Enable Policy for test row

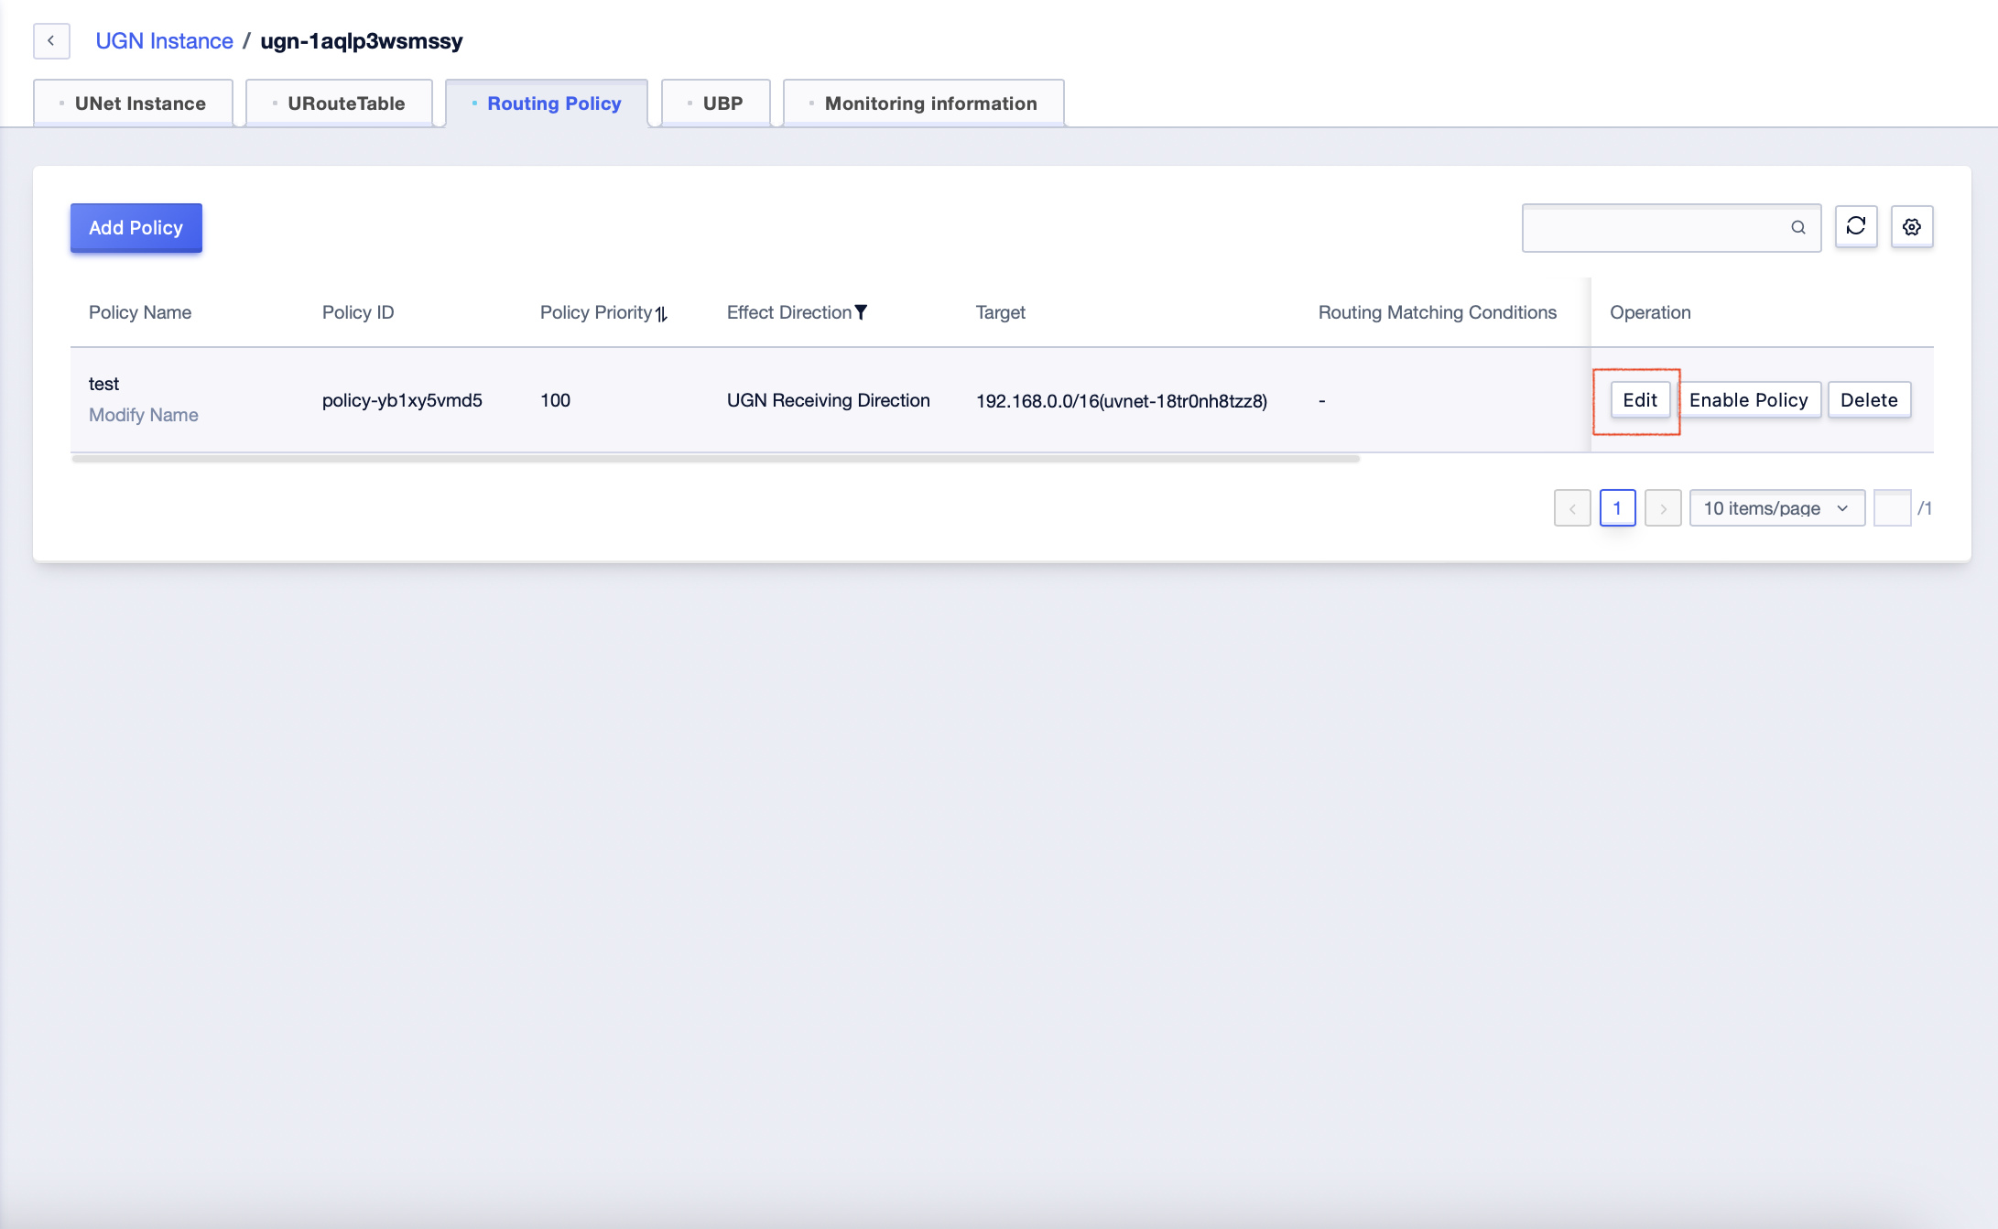click(x=1748, y=400)
